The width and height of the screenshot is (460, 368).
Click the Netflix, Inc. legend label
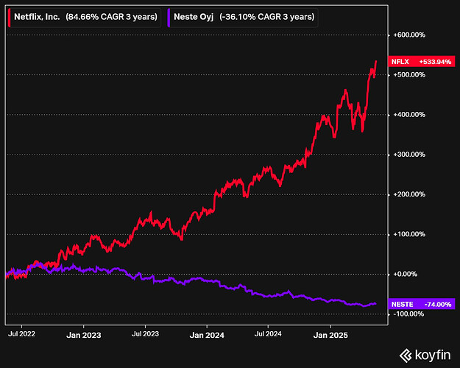[37, 17]
